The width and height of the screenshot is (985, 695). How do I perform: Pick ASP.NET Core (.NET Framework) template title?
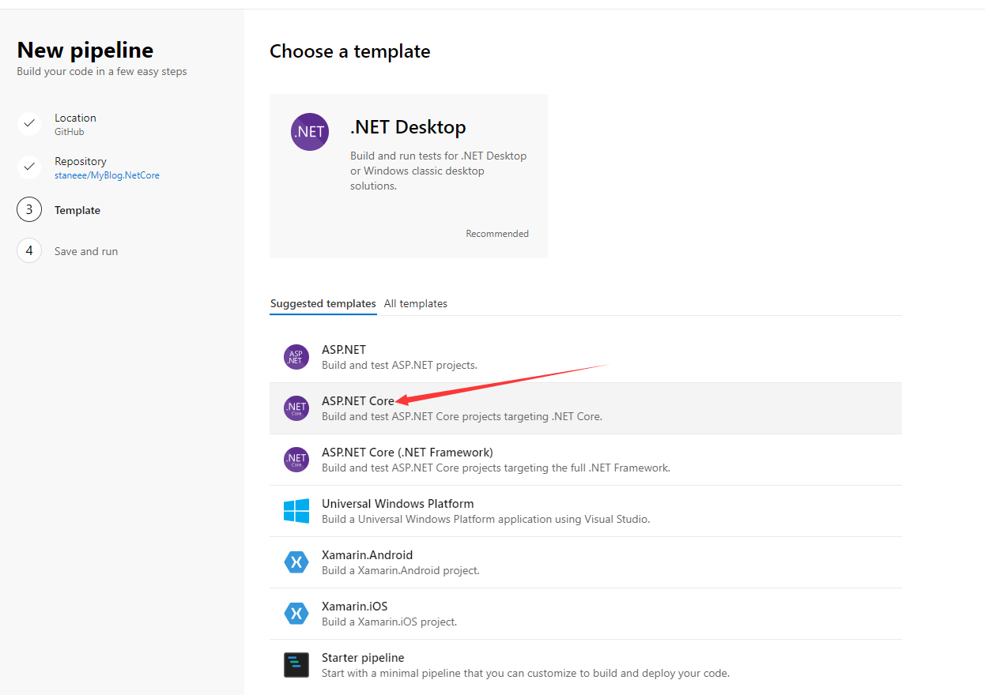[x=407, y=452]
